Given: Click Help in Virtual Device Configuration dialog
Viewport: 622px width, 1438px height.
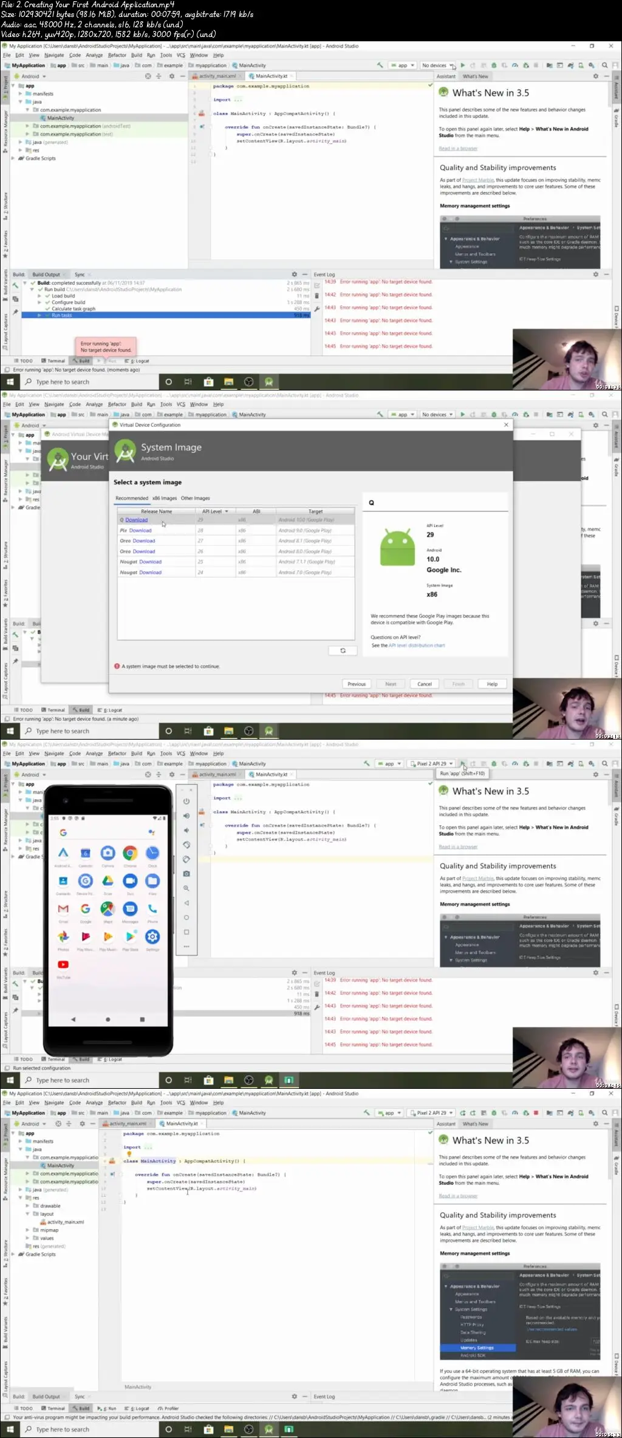Looking at the screenshot, I should tap(492, 684).
